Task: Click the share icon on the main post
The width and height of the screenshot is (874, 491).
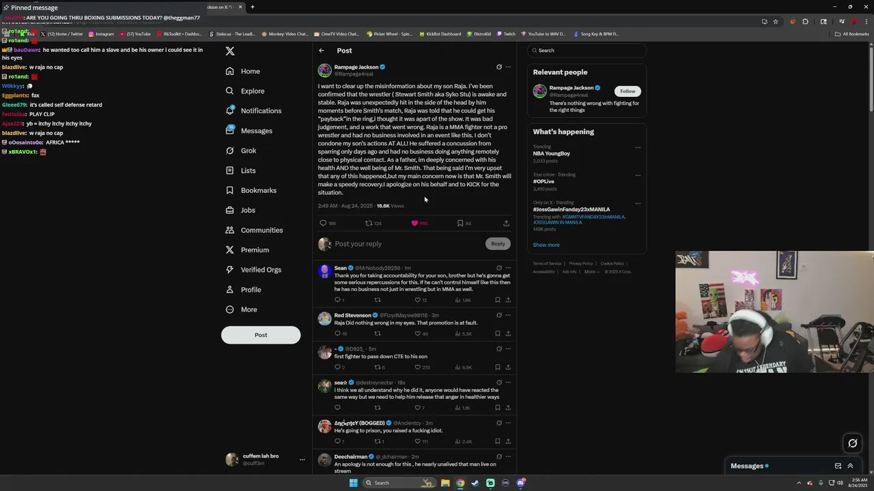Action: tap(506, 223)
